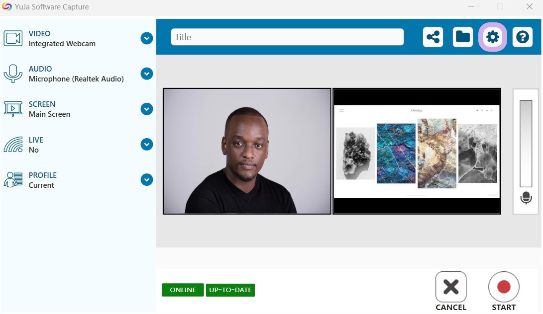Cancel the capture with the CANCEL button

(x=451, y=291)
